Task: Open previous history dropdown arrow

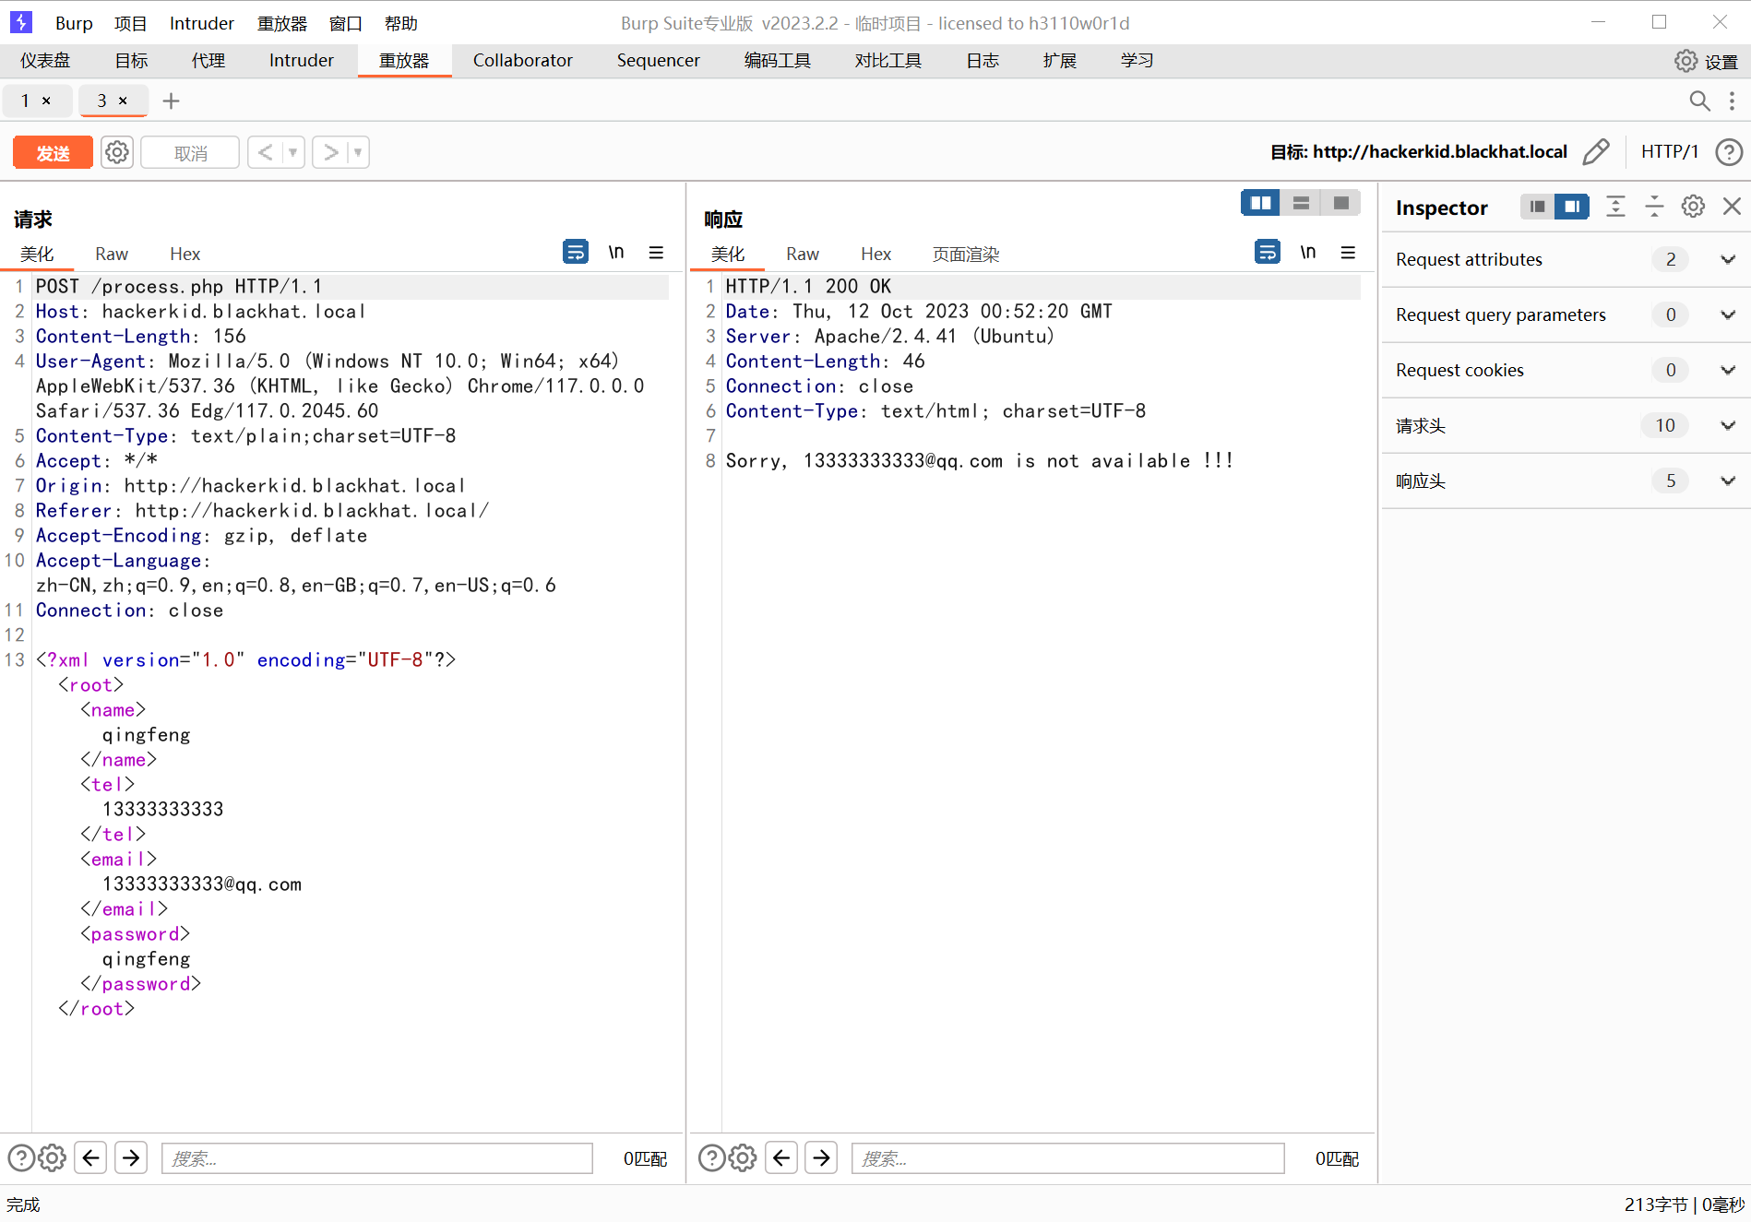Action: pyautogui.click(x=293, y=152)
